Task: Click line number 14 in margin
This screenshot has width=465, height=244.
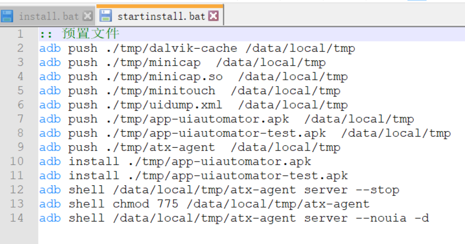Action: [x=17, y=218]
